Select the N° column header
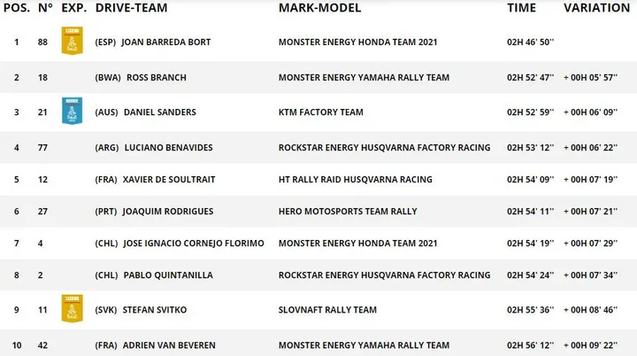 (45, 8)
